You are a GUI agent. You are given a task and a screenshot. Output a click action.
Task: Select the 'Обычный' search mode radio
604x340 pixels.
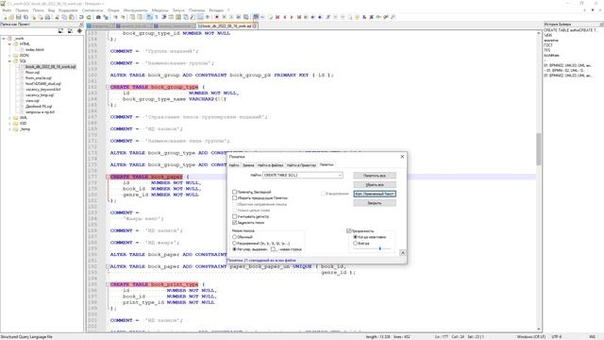[235, 237]
